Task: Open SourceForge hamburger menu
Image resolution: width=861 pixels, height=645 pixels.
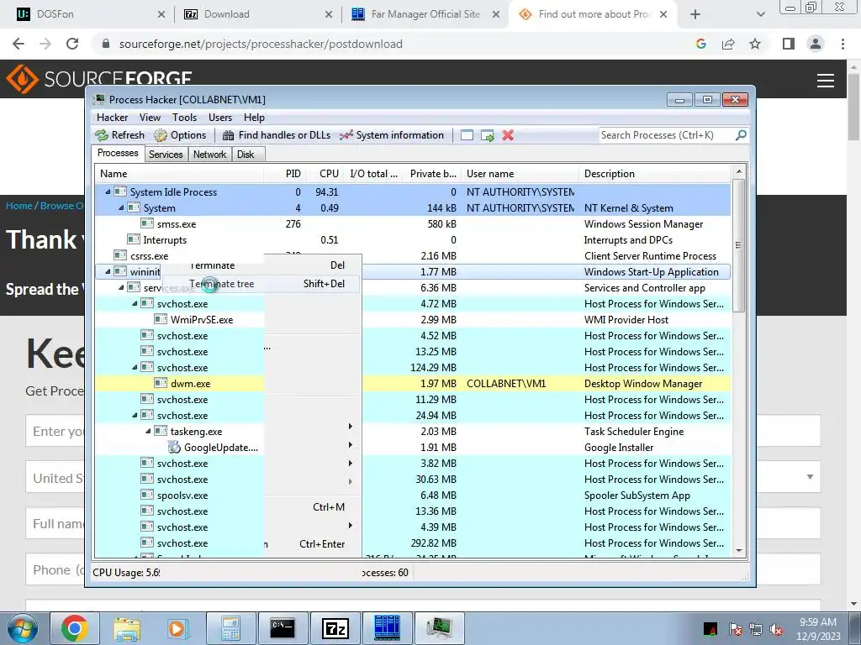Action: pyautogui.click(x=826, y=81)
